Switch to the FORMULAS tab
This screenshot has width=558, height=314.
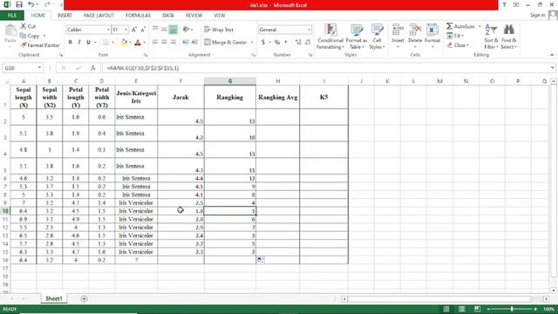pyautogui.click(x=138, y=16)
